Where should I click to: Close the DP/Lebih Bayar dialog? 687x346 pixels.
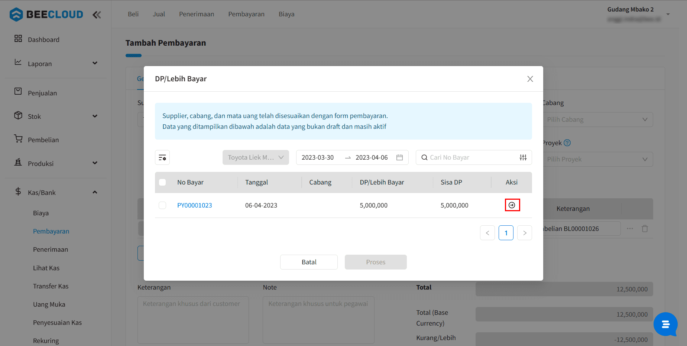(530, 79)
